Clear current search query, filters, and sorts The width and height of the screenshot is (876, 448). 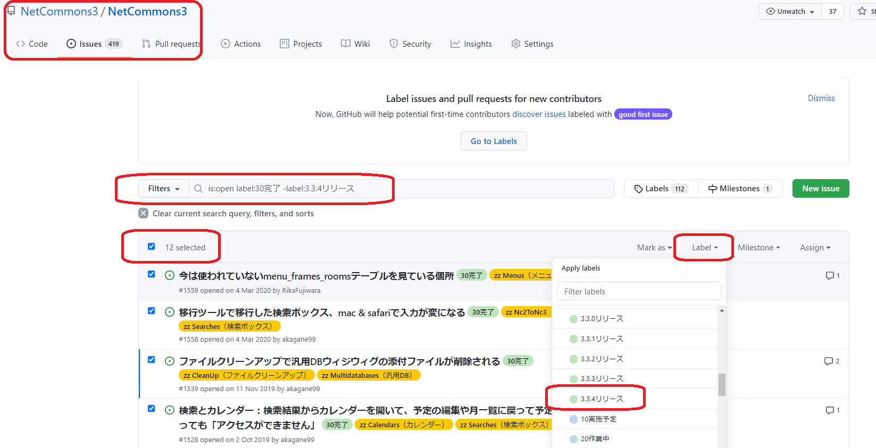click(x=226, y=213)
